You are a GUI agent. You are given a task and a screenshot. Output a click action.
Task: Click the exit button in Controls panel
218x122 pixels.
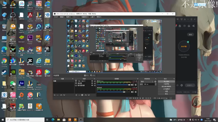pos(166,94)
